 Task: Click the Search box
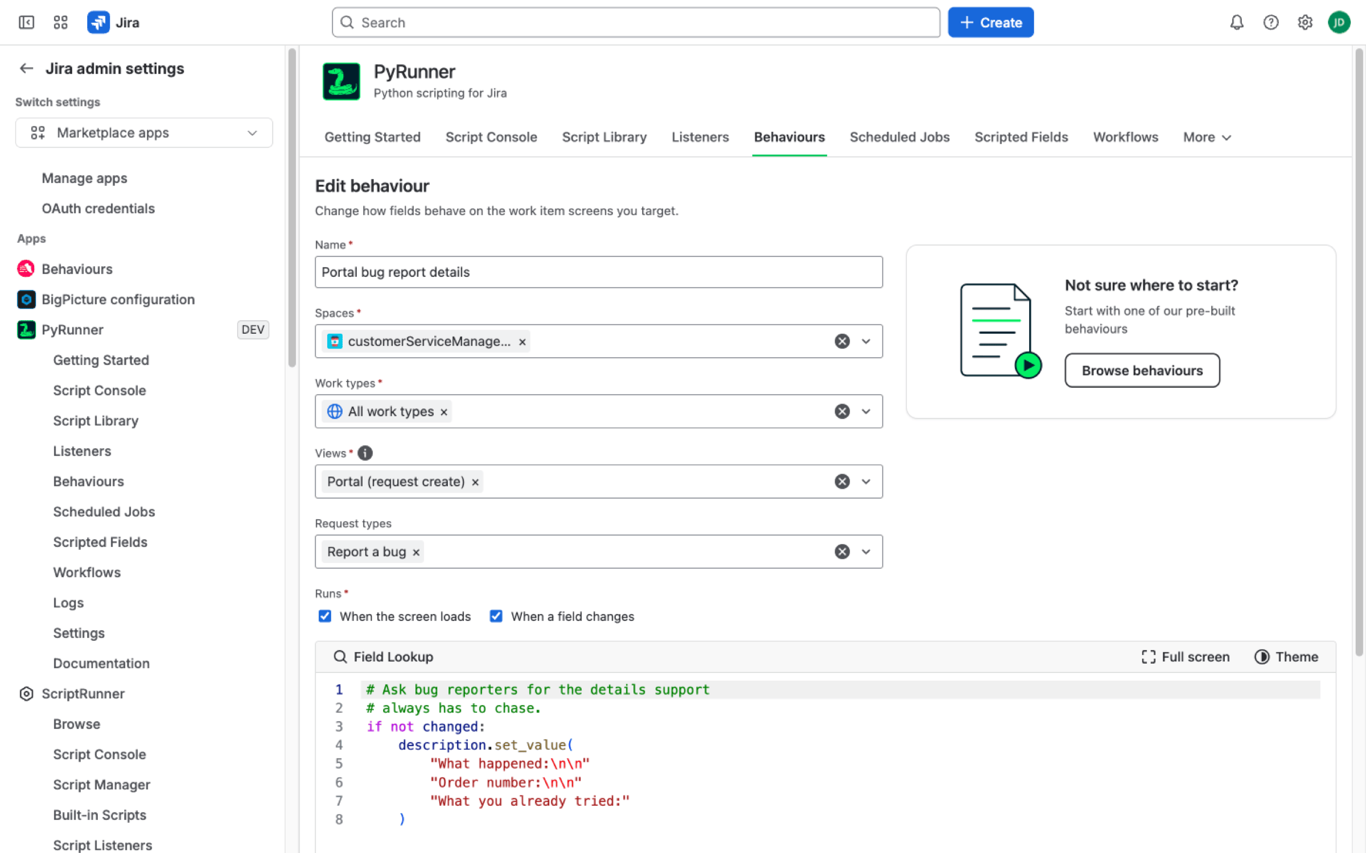click(636, 22)
